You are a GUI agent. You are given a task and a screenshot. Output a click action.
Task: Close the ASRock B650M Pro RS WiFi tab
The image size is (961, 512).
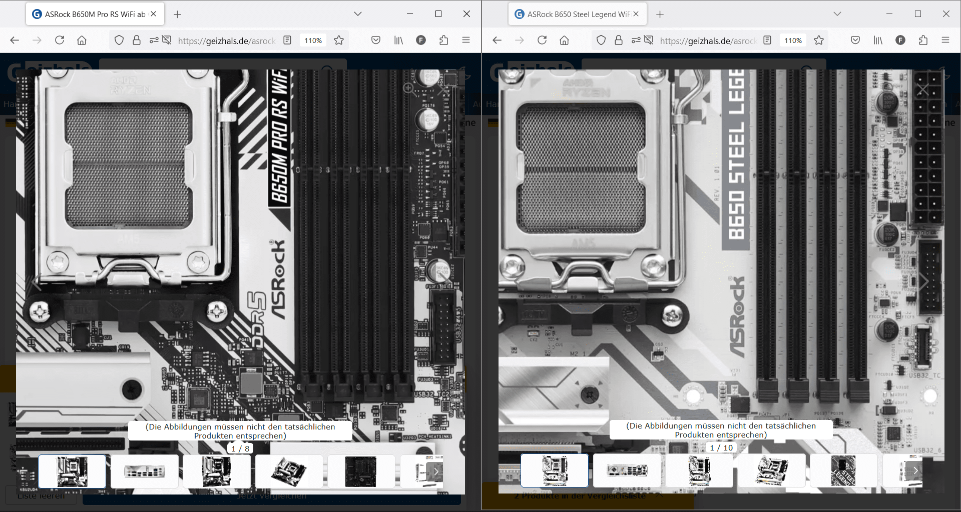coord(154,14)
